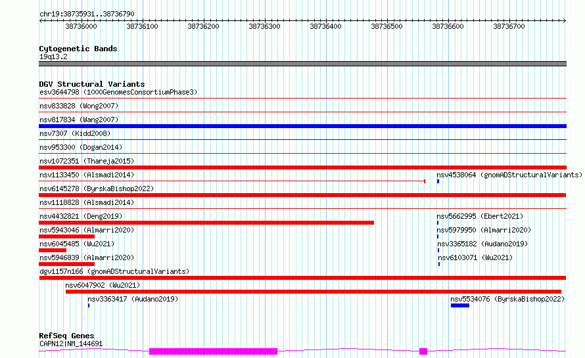Click the blue bar under nsv5534076
Image resolution: width=585 pixels, height=358 pixels.
point(460,305)
